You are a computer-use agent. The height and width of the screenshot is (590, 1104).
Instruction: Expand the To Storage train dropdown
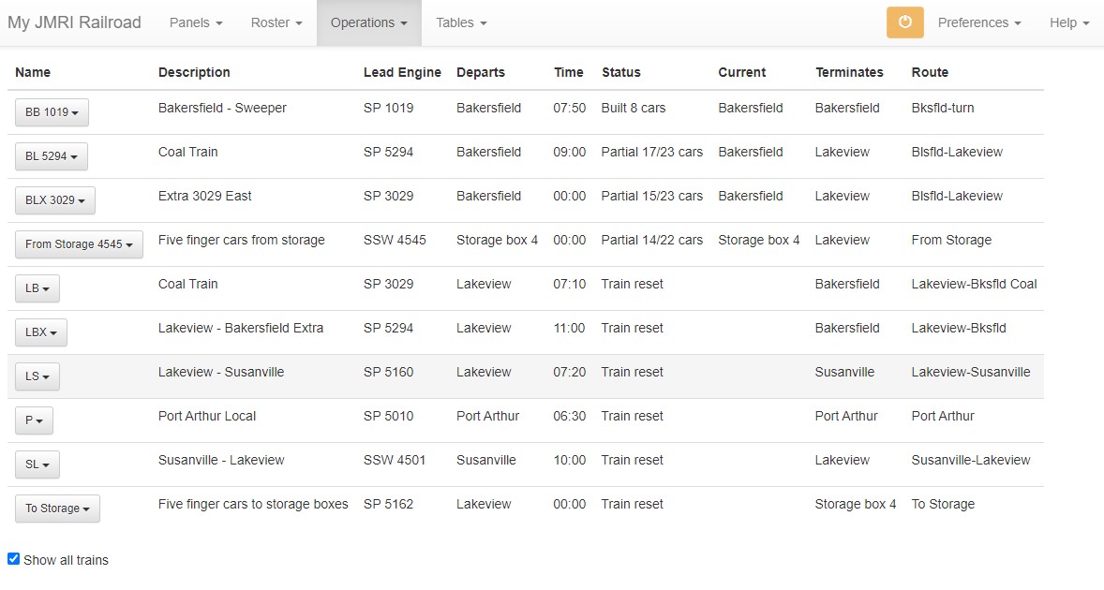[x=57, y=509]
